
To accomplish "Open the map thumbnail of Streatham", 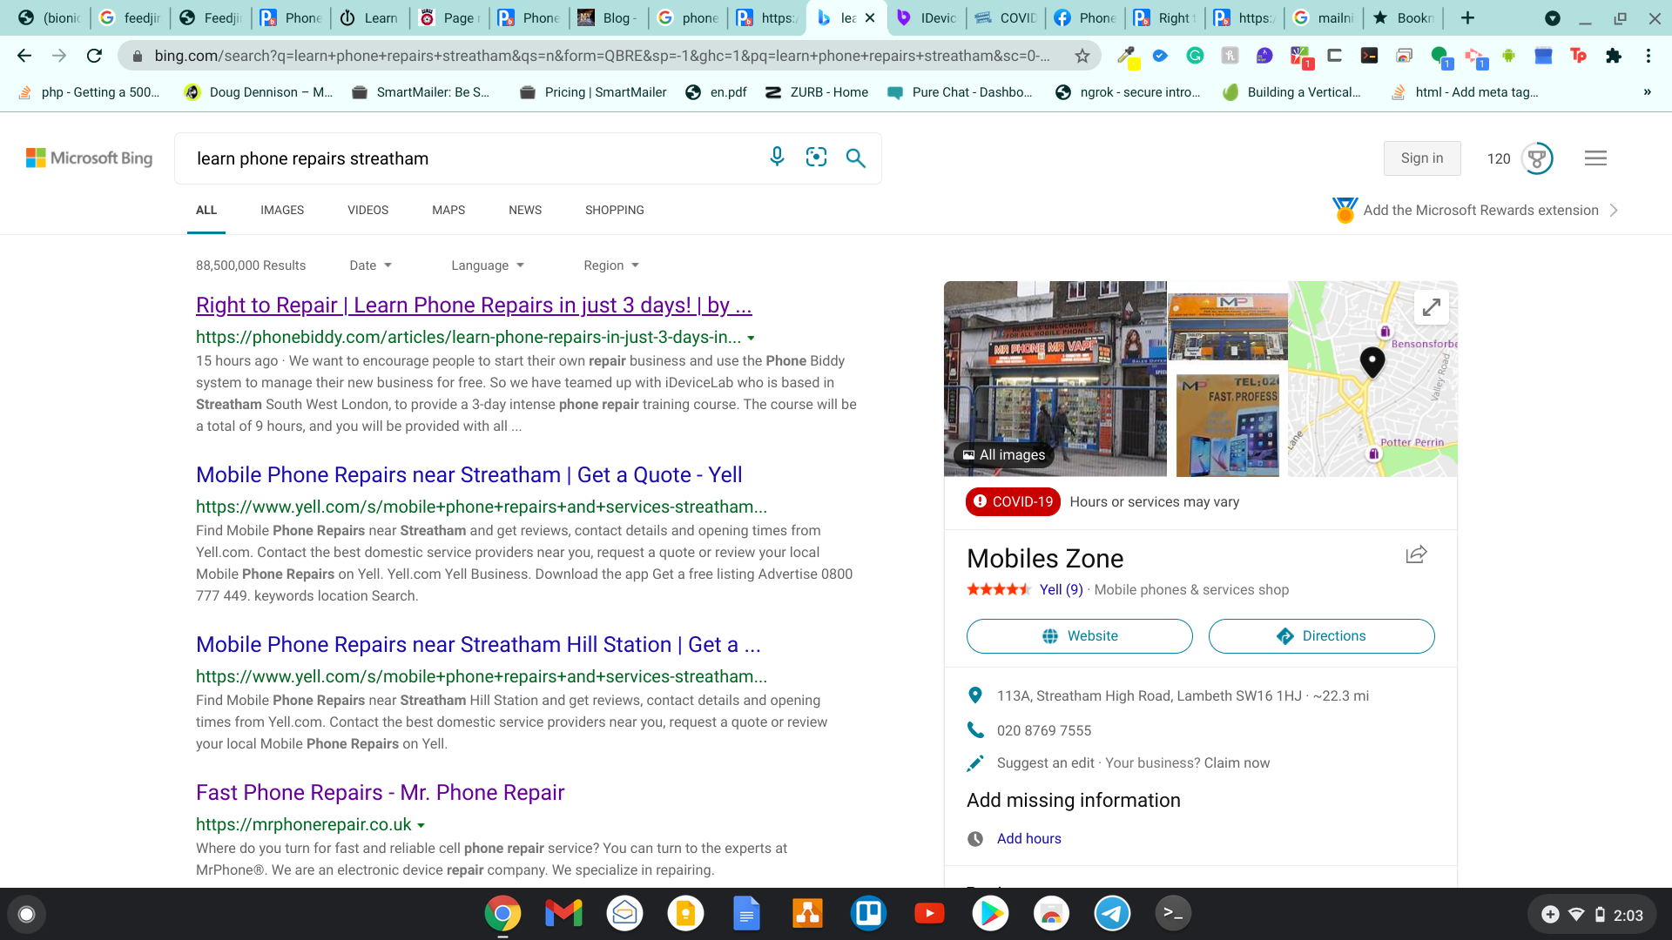I will (1372, 379).
